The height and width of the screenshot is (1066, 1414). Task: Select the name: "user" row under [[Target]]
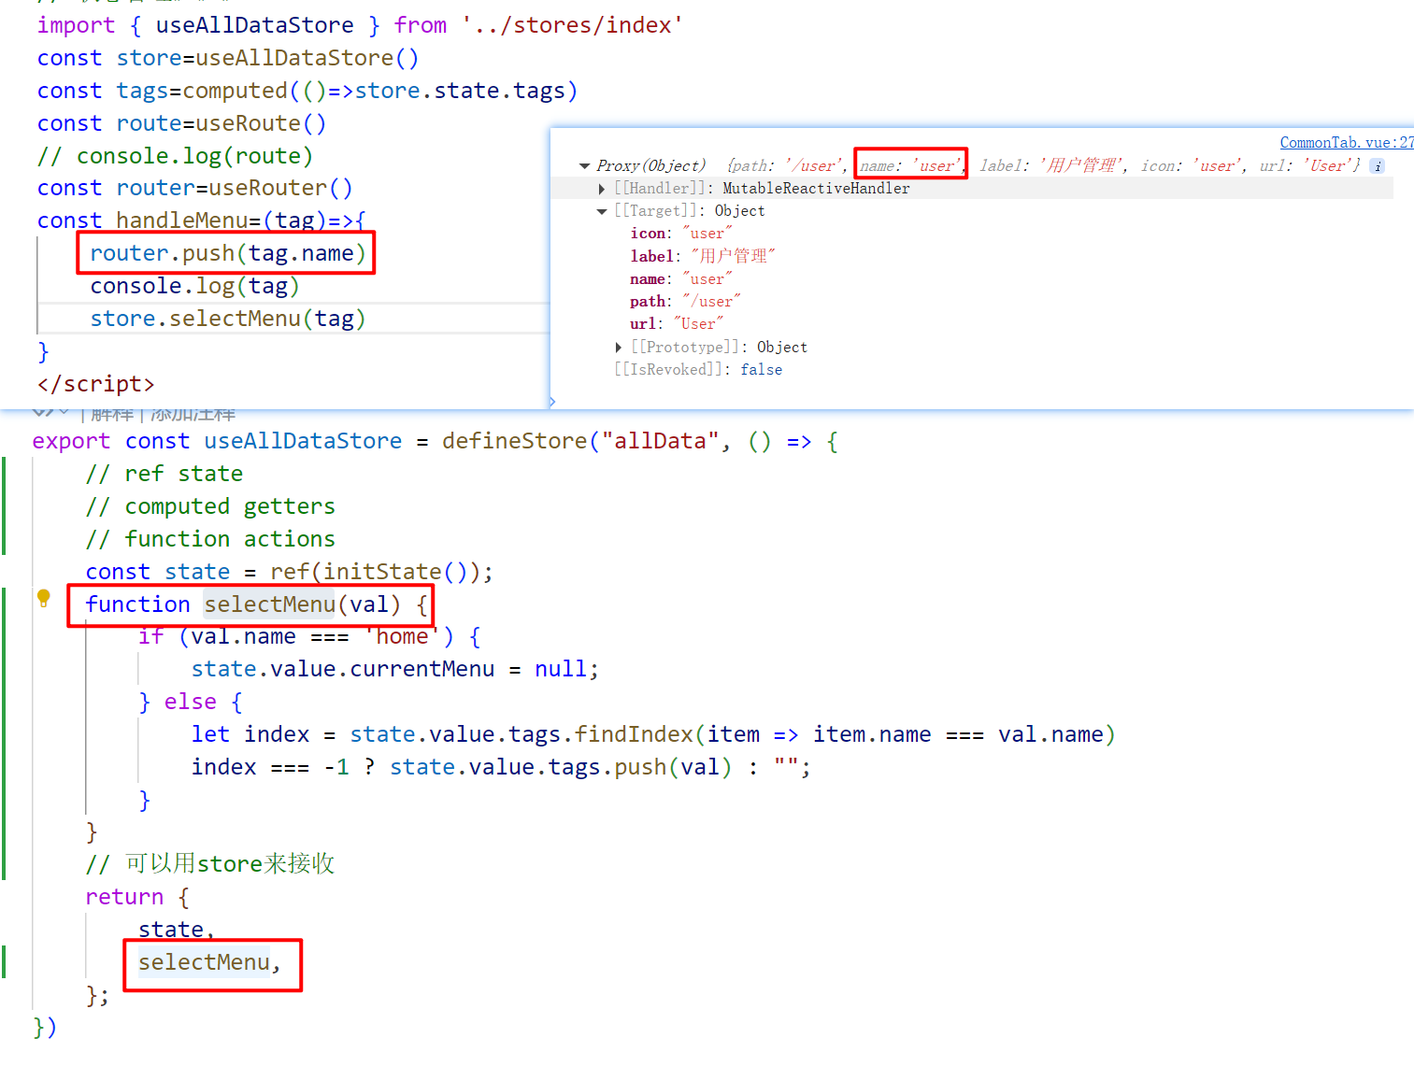[681, 278]
